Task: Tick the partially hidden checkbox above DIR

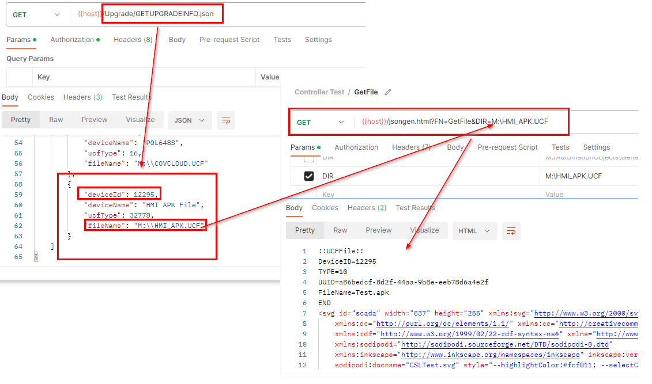Action: (309, 158)
